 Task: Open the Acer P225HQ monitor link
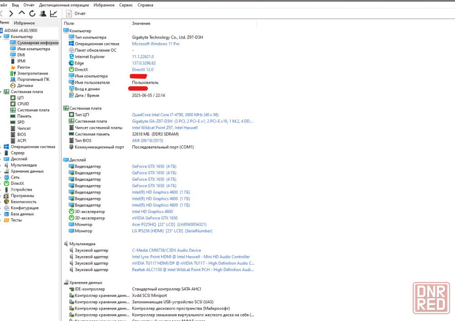pos(169,224)
